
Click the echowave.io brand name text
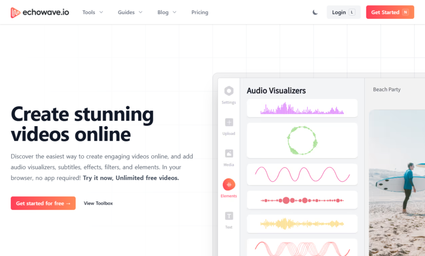[46, 12]
